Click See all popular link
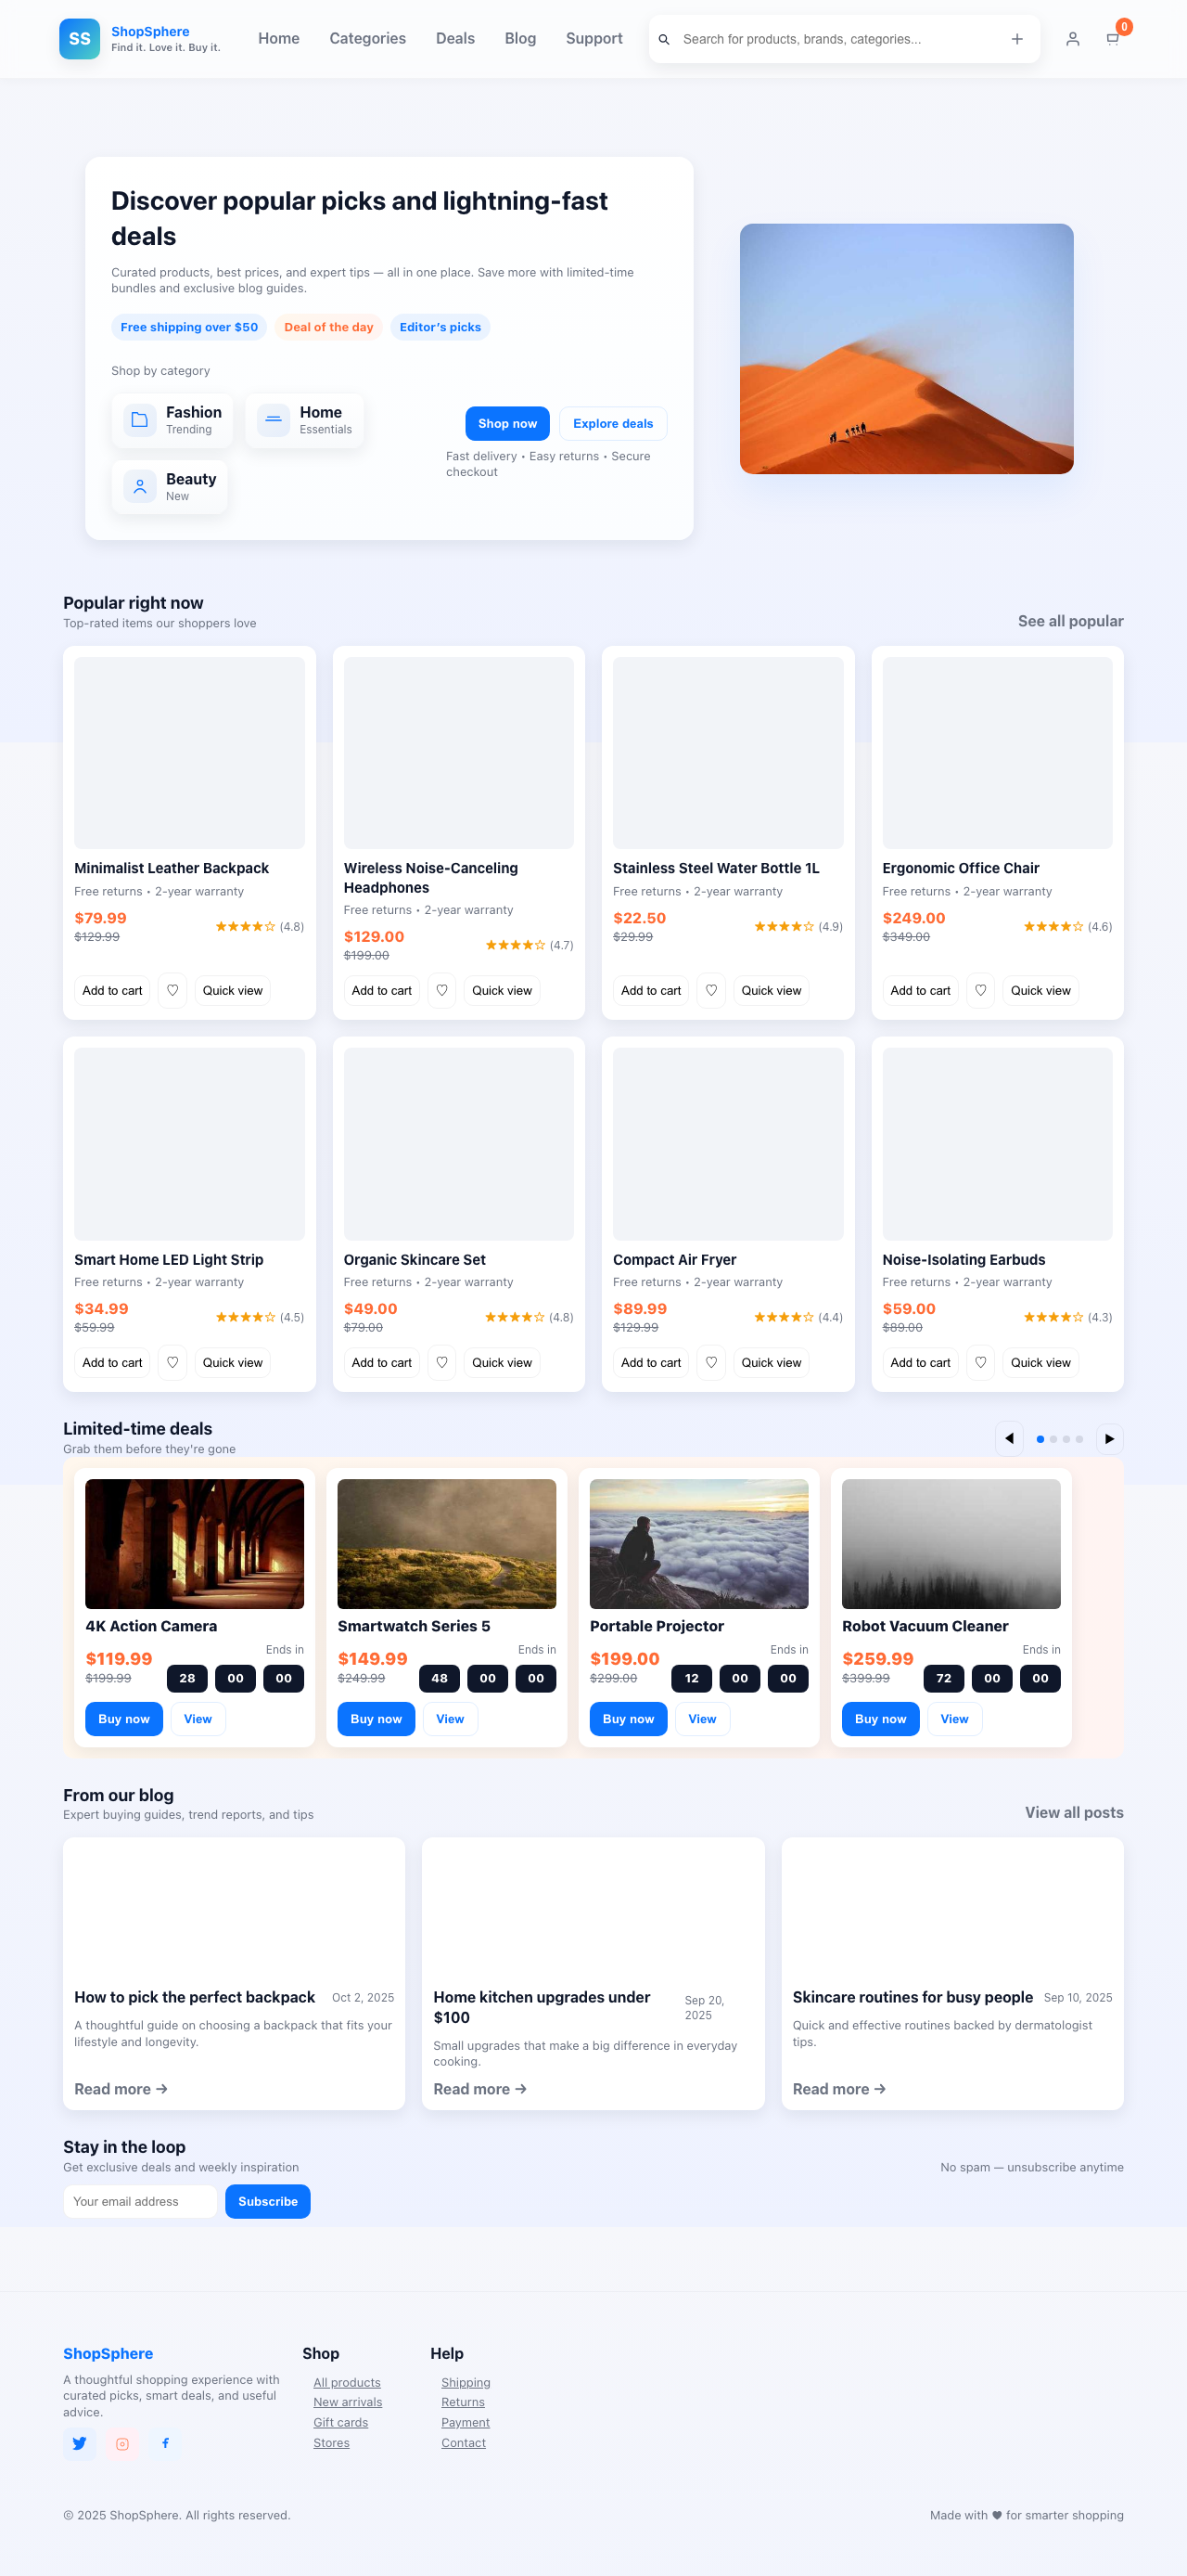Image resolution: width=1187 pixels, height=2576 pixels. click(1070, 621)
